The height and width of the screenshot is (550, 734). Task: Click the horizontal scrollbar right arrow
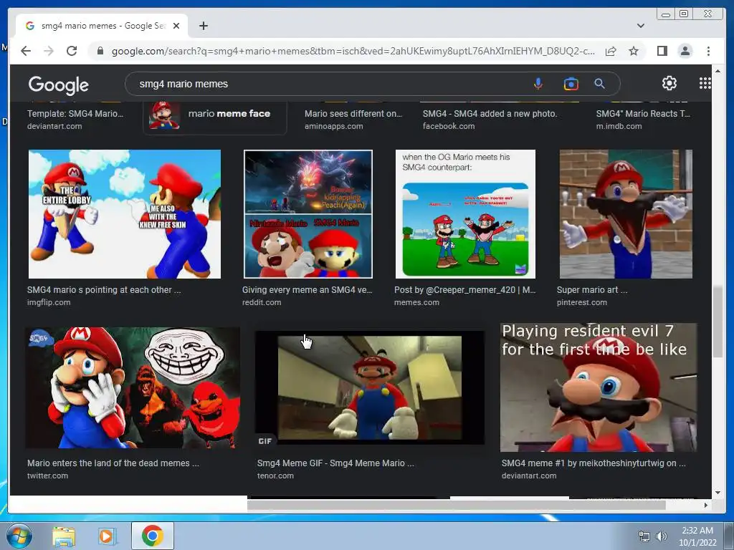pos(706,505)
